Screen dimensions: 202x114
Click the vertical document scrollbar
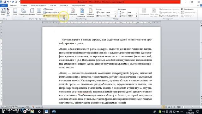point(201,61)
